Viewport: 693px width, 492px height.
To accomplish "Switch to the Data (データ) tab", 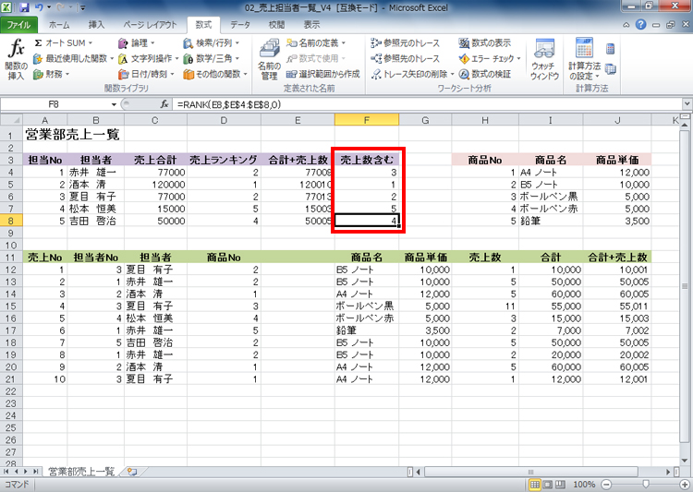I will coord(240,25).
